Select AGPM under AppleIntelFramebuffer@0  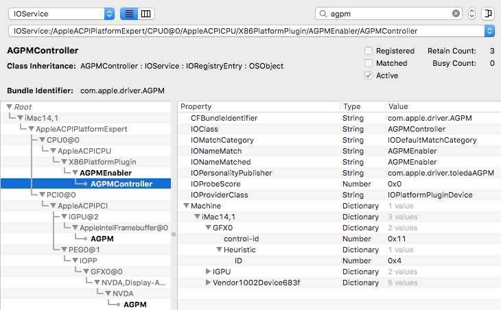pos(102,239)
